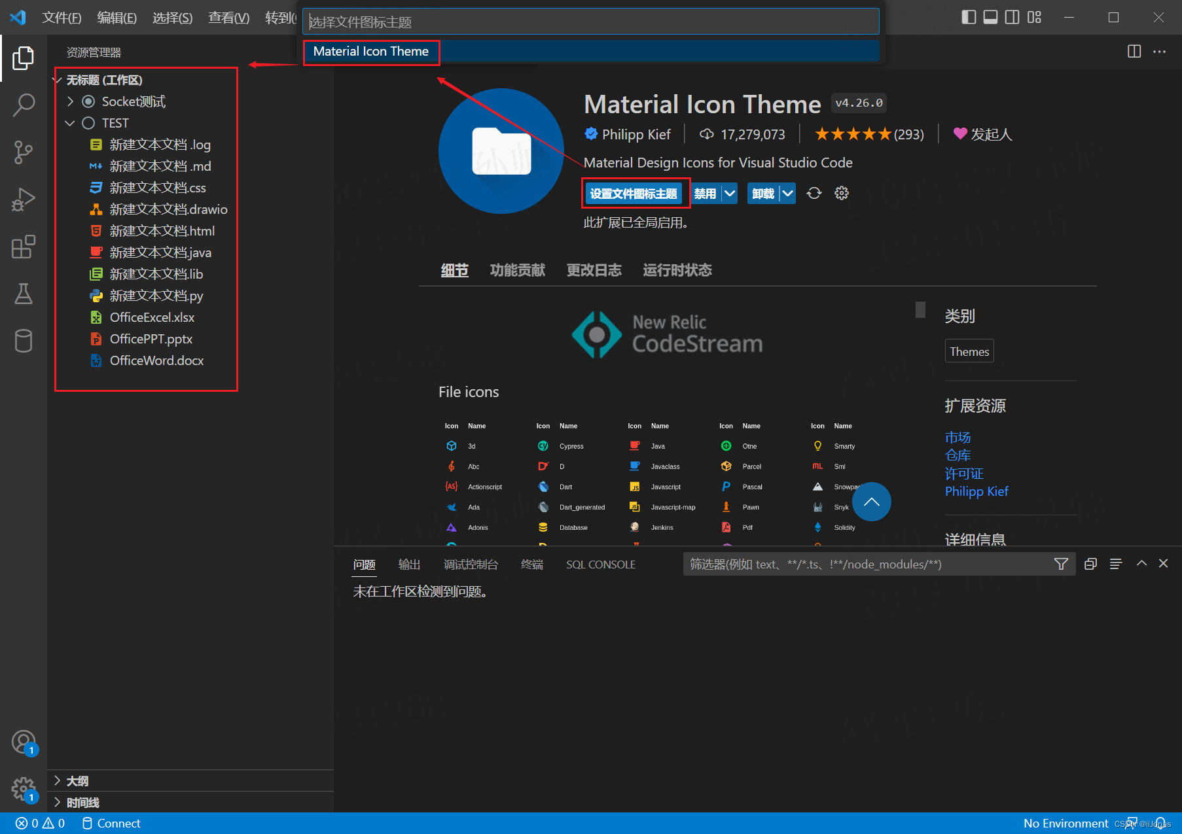Open the Explorer view in activity bar

[24, 58]
